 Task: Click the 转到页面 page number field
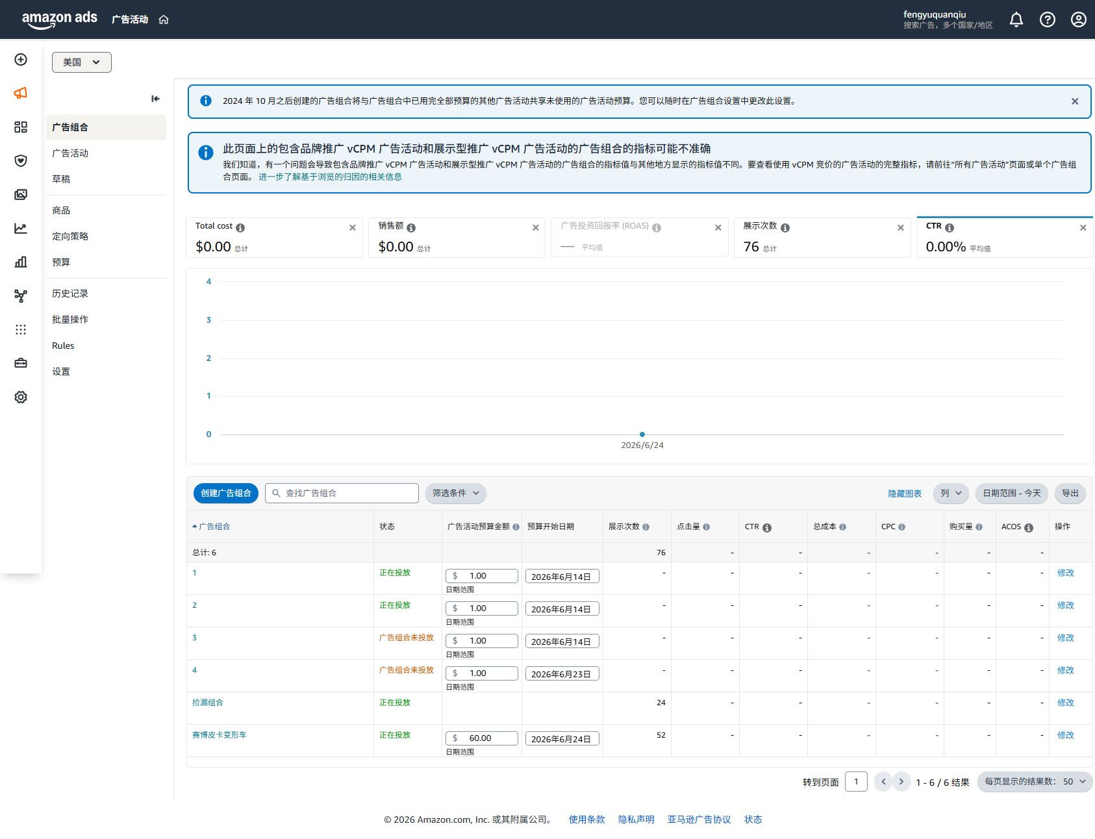click(856, 781)
